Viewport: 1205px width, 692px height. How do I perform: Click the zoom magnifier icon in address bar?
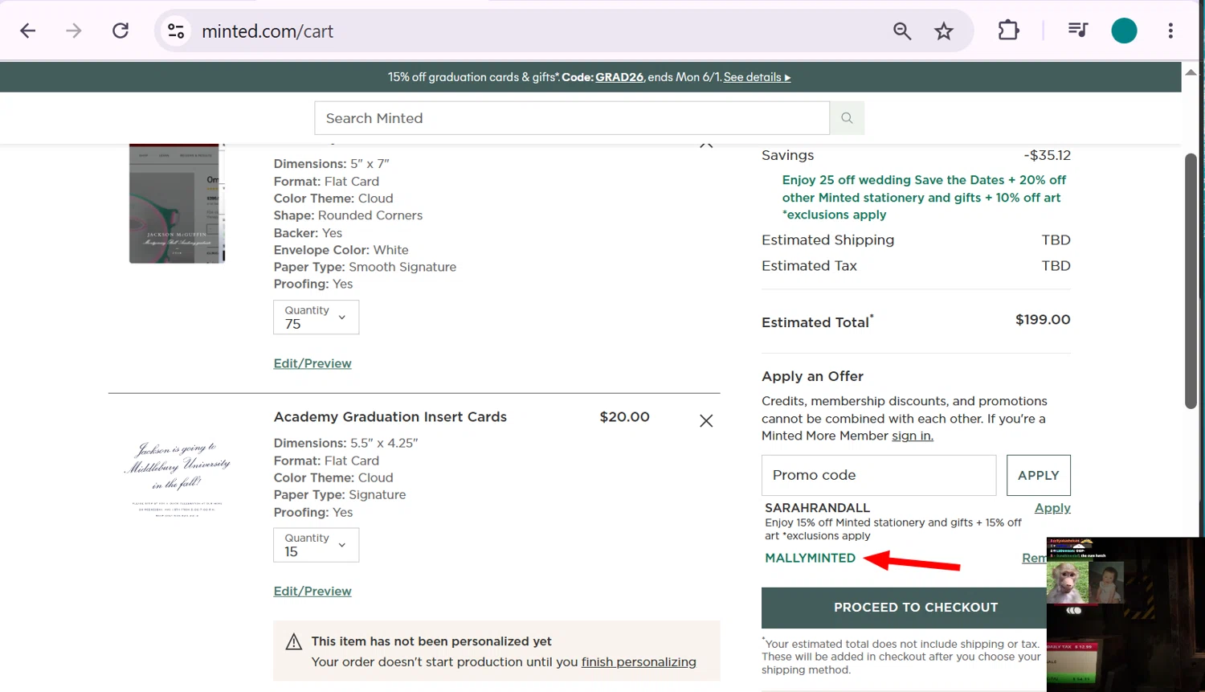[902, 31]
